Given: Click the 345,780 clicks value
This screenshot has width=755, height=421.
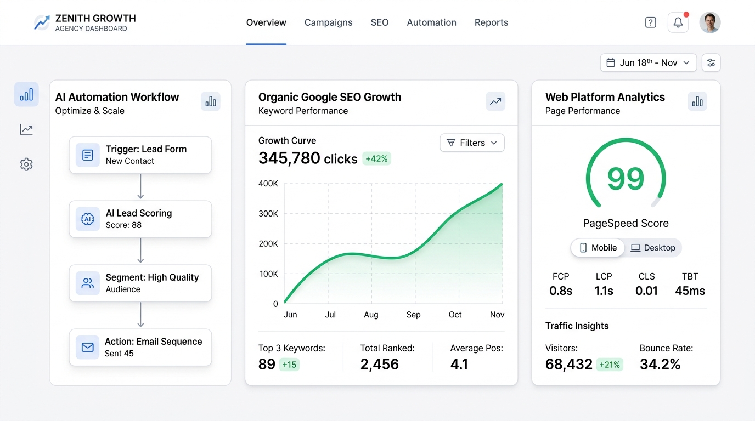Looking at the screenshot, I should click(x=308, y=158).
